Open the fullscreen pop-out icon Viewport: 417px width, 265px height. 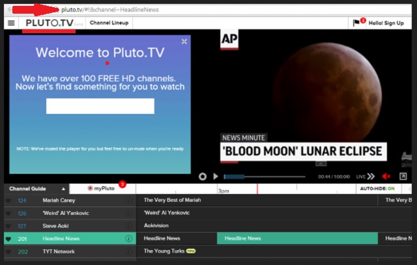pos(403,176)
